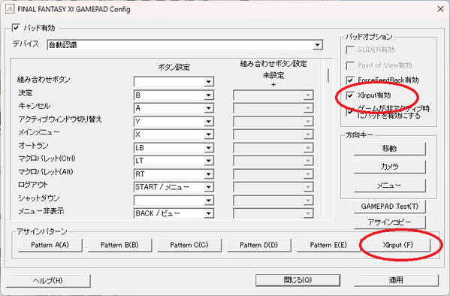The width and height of the screenshot is (450, 296).
Task: Apply the XInput (F) assignment pattern
Action: [397, 245]
